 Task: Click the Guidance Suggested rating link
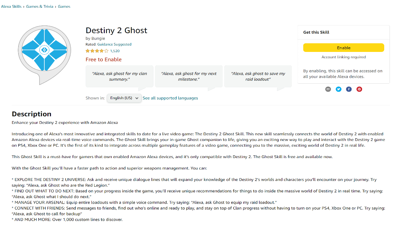114,44
